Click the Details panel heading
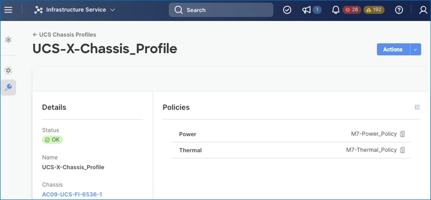This screenshot has height=200, width=431. [54, 107]
